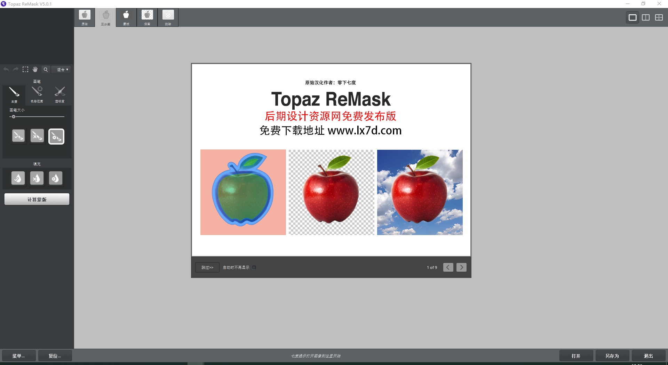668x365 pixels.
Task: Select the green keep fill icon
Action: tap(18, 178)
